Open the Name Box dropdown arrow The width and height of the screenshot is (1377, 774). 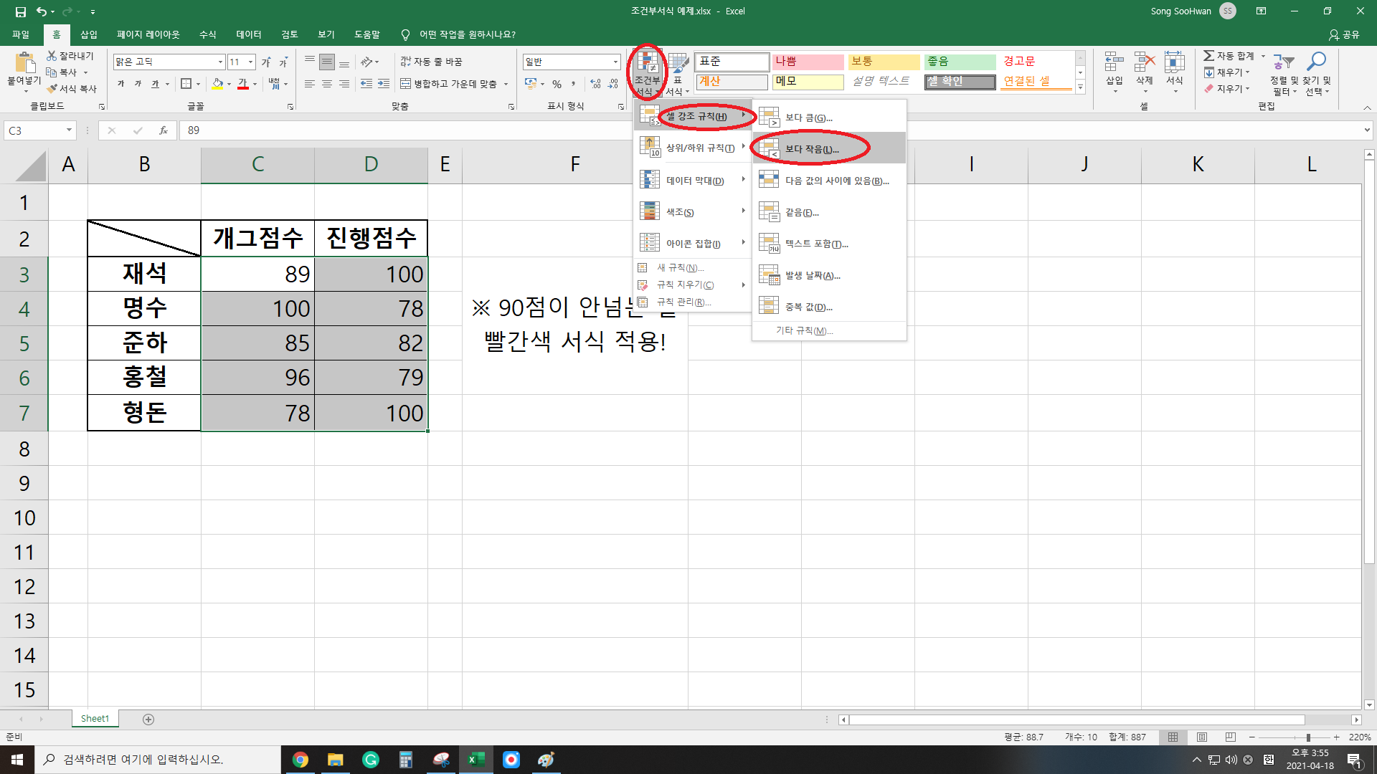tap(69, 130)
